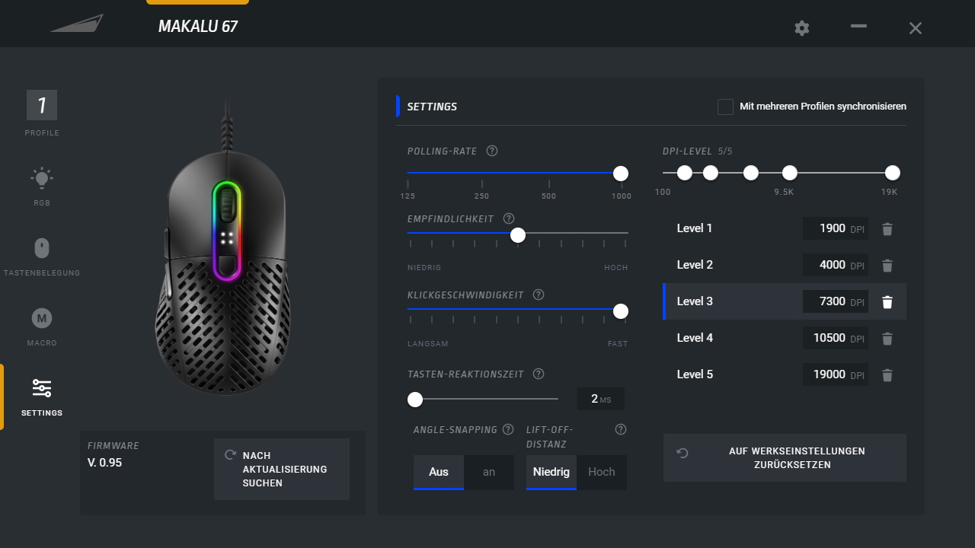
Task: Click the 19K handle on DPI-Level slider
Action: click(x=893, y=173)
